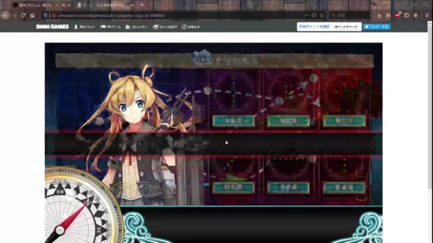Click the red adblock extension icon
Viewport: 433px width, 243px height.
point(398,15)
